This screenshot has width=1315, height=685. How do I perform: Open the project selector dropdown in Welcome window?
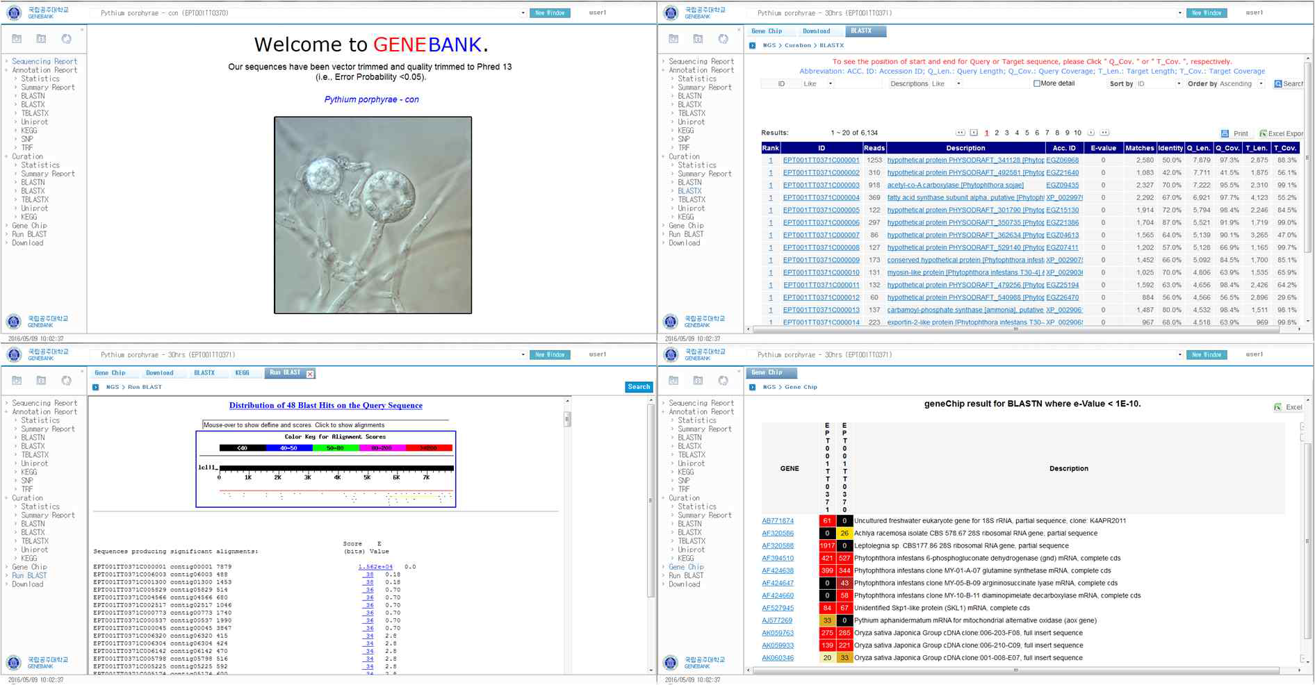point(523,13)
